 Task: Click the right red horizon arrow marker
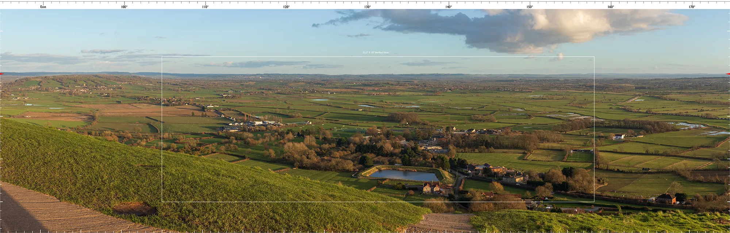tap(728, 74)
